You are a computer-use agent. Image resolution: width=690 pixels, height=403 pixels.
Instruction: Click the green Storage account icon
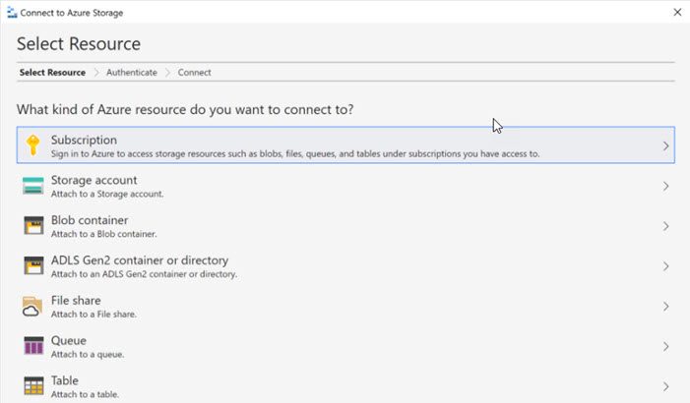pos(33,186)
